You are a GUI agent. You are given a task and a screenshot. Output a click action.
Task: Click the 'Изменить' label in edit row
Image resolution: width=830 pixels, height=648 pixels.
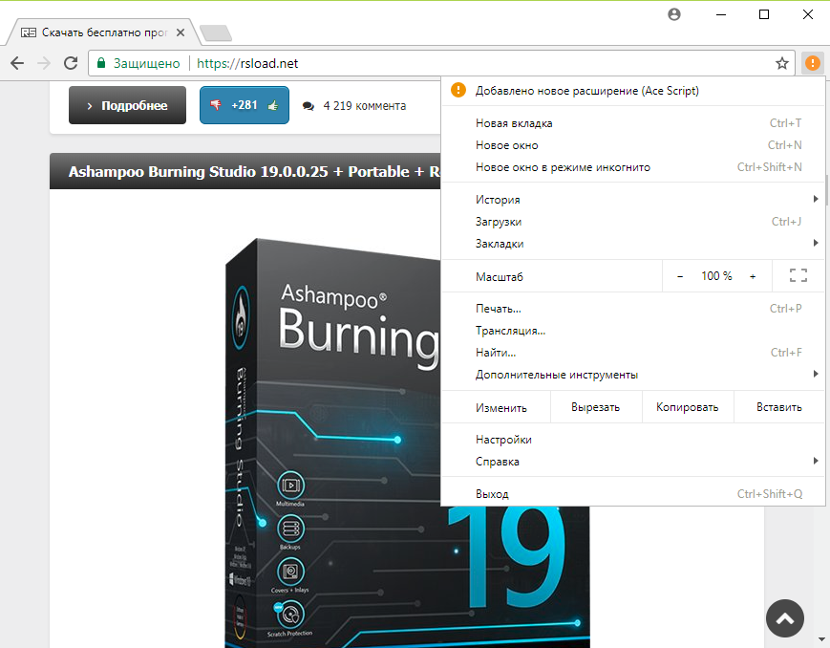[x=501, y=408]
